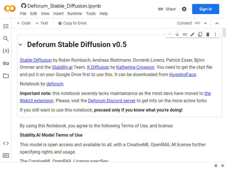Collapse the Deforum Stable Diffusion section

click(21, 45)
